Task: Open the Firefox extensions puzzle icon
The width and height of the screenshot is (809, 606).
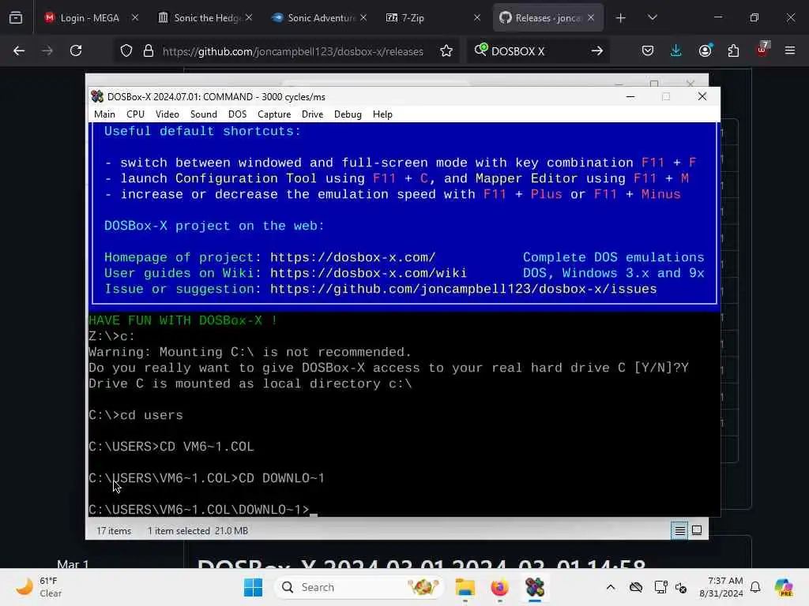Action: pyautogui.click(x=733, y=50)
